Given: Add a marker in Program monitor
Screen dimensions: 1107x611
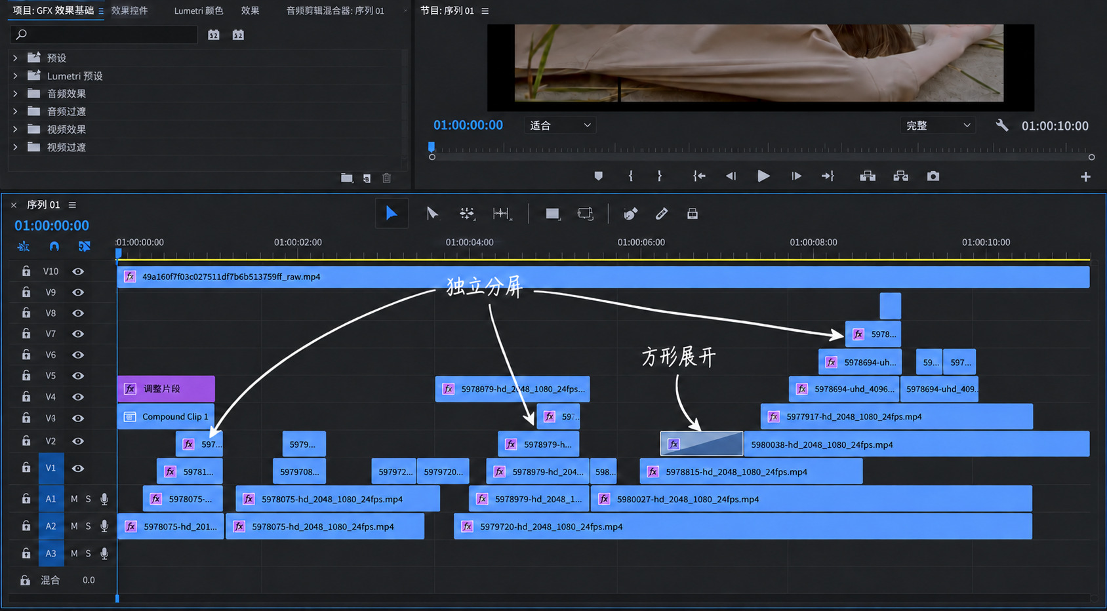Looking at the screenshot, I should [x=598, y=176].
